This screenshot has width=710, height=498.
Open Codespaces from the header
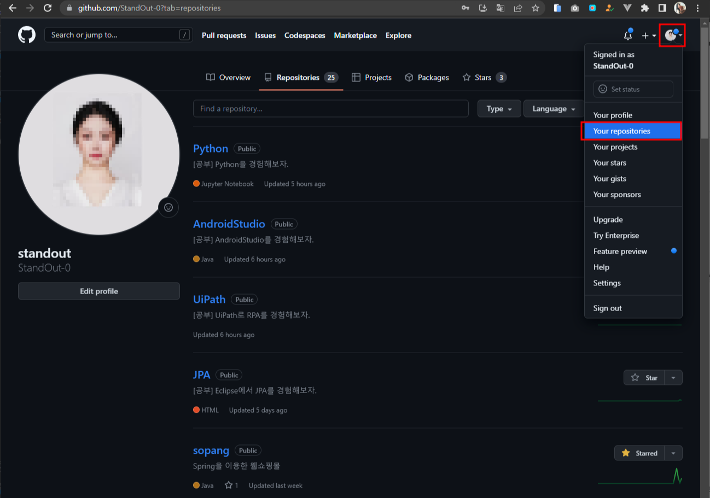tap(305, 36)
